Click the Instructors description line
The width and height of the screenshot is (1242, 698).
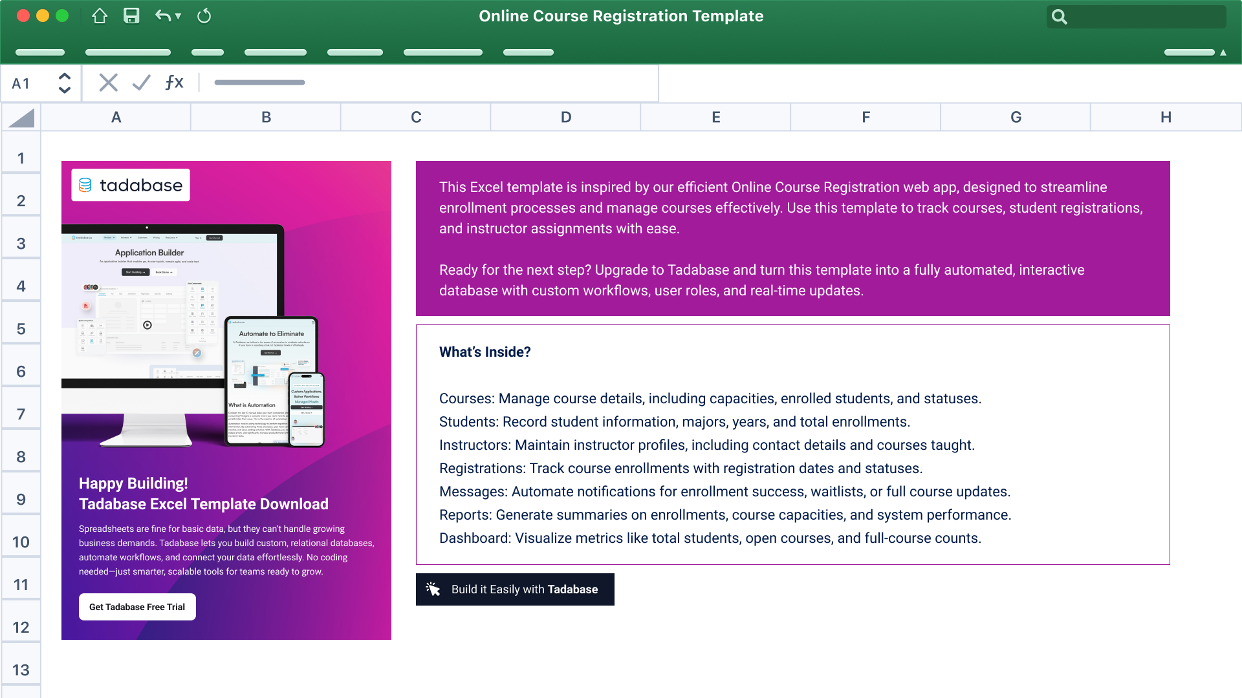(707, 445)
